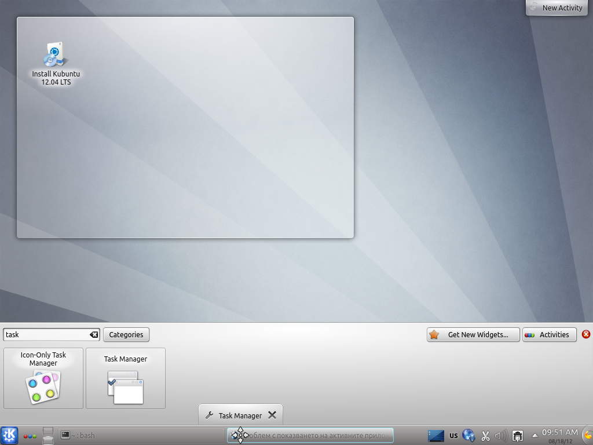593x445 pixels.
Task: Expand hidden system tray icons arrow
Action: 535,436
